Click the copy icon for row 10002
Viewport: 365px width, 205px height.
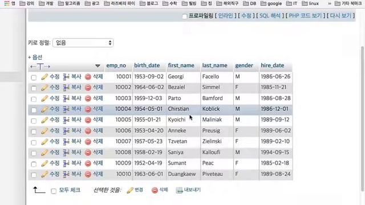coord(66,88)
